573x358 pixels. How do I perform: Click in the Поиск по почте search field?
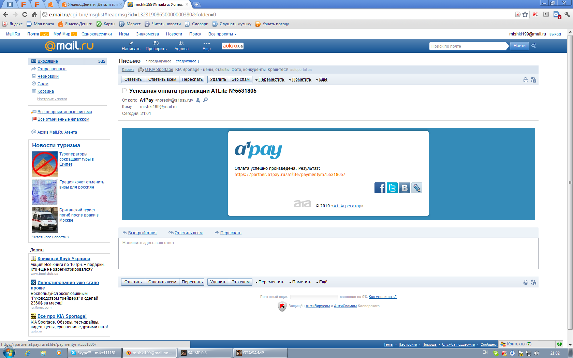[468, 46]
